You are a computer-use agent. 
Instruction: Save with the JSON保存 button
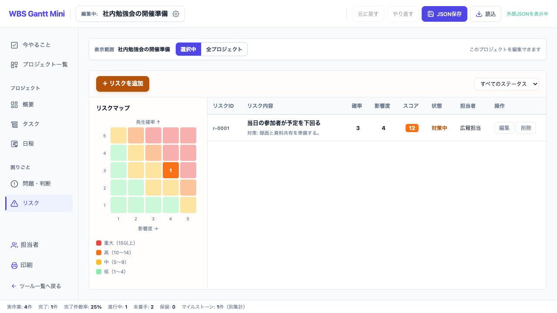(444, 14)
